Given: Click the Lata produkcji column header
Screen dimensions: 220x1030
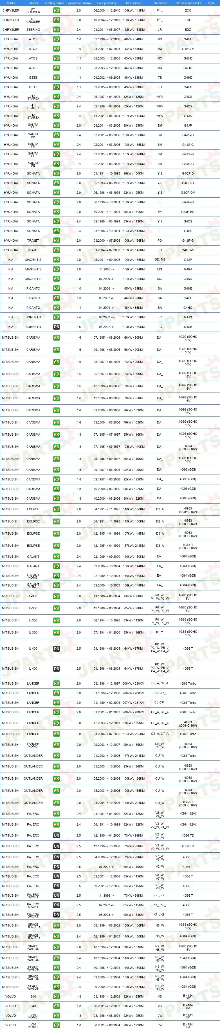Looking at the screenshot, I should [107, 3].
